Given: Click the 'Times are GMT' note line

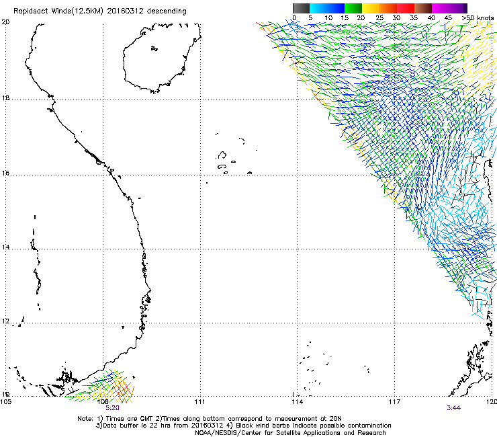Looking at the screenshot, I should coord(209,419).
